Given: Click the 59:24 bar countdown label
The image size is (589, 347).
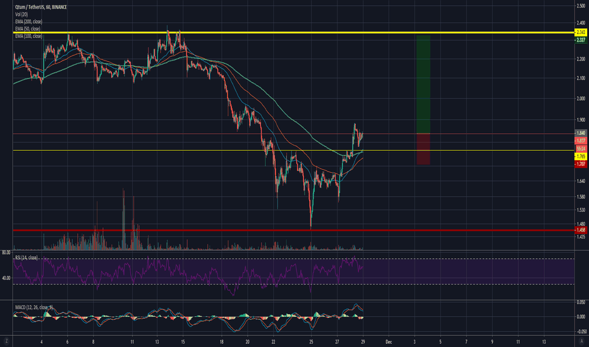Looking at the screenshot, I should tap(581, 148).
